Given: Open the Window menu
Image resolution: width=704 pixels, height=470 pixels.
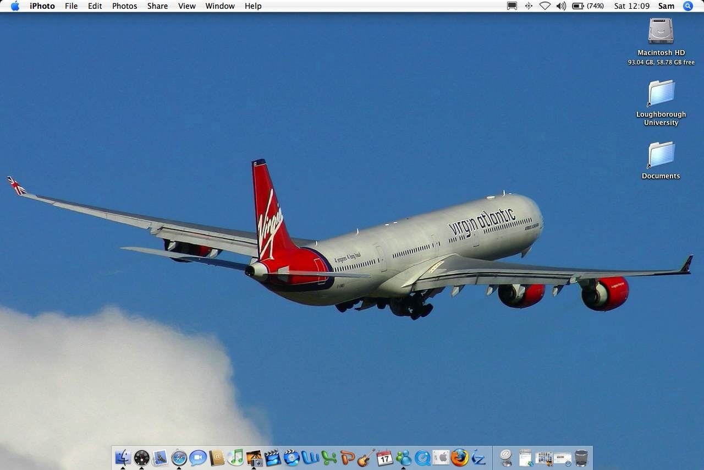Looking at the screenshot, I should click(x=220, y=6).
